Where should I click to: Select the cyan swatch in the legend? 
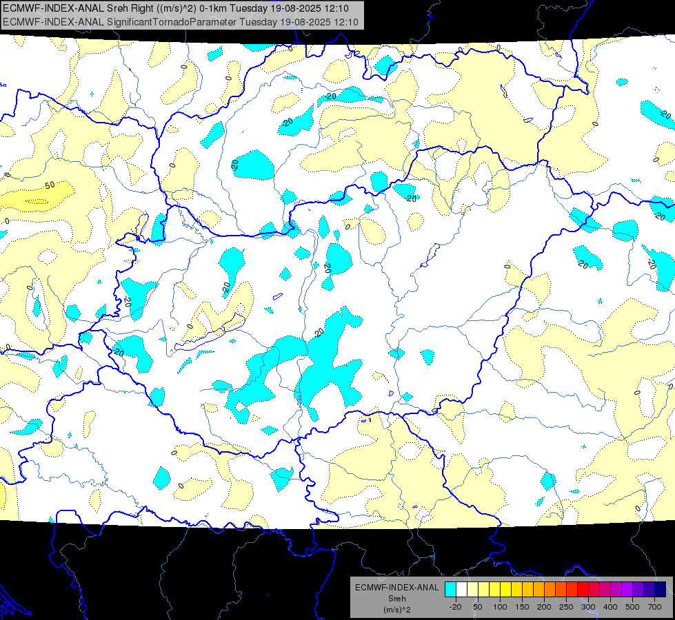(x=450, y=589)
